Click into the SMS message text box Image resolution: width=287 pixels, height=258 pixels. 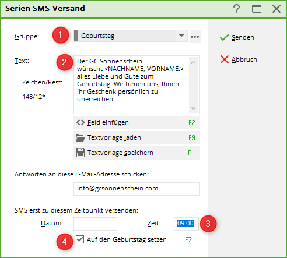tap(131, 85)
